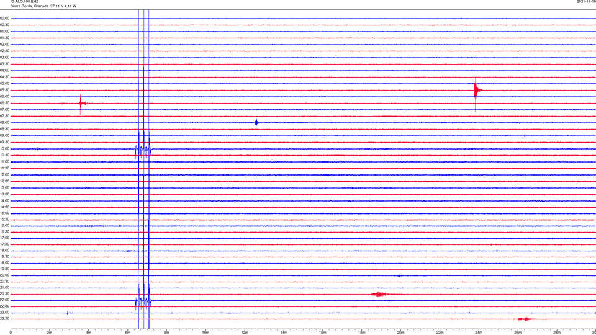The width and height of the screenshot is (596, 335).
Task: Click the 12m tick label on the axis
Action: pos(245,333)
